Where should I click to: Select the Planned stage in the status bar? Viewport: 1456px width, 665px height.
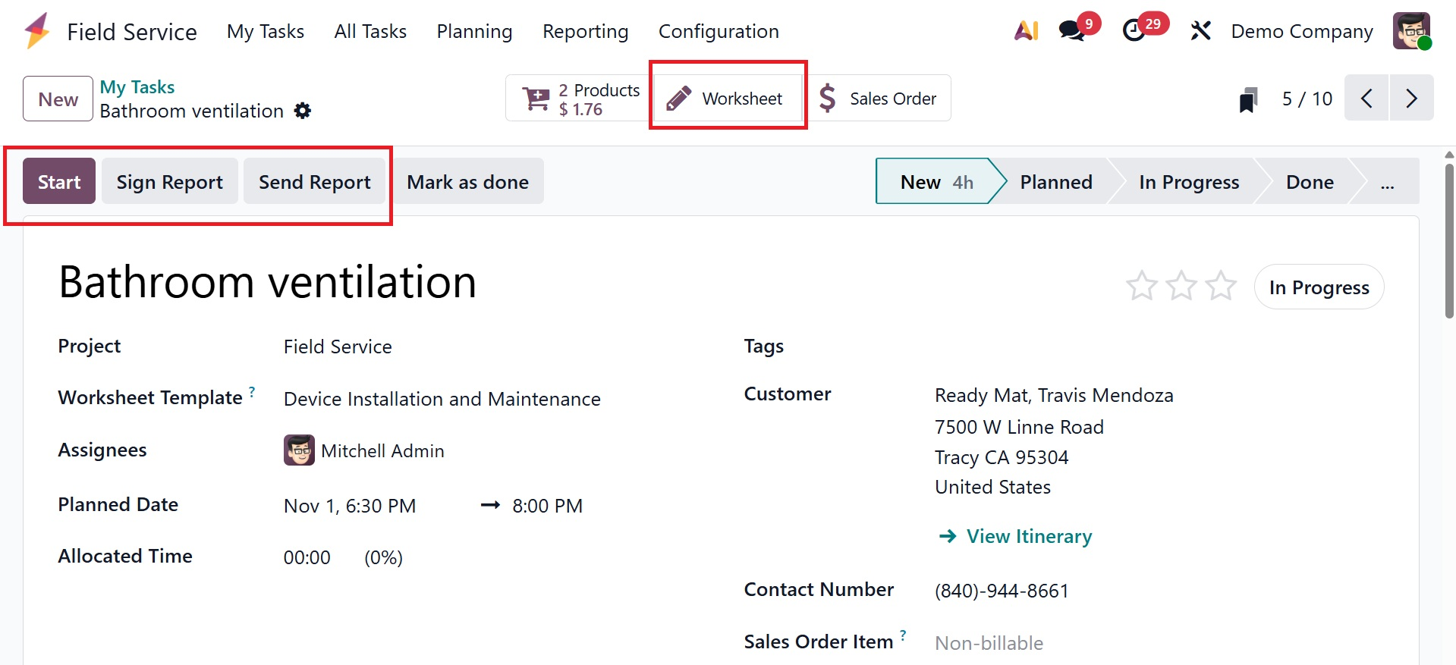click(1055, 182)
